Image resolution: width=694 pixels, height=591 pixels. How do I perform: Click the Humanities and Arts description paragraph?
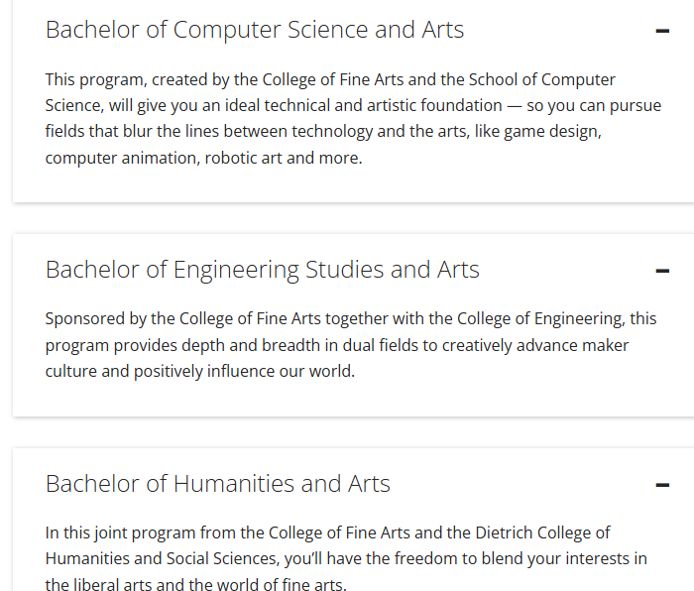point(345,558)
